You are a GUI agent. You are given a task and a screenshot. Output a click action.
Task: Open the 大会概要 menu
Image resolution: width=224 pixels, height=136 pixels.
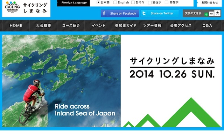43,25
